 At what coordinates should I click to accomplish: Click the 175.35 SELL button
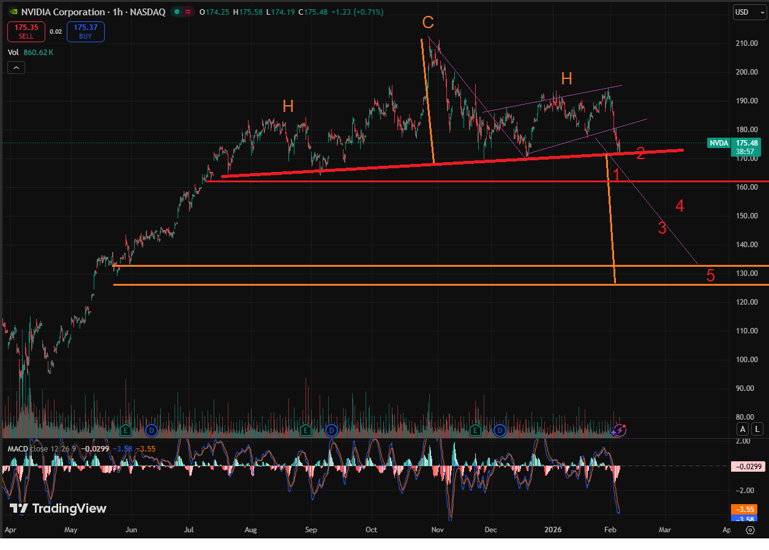(27, 32)
